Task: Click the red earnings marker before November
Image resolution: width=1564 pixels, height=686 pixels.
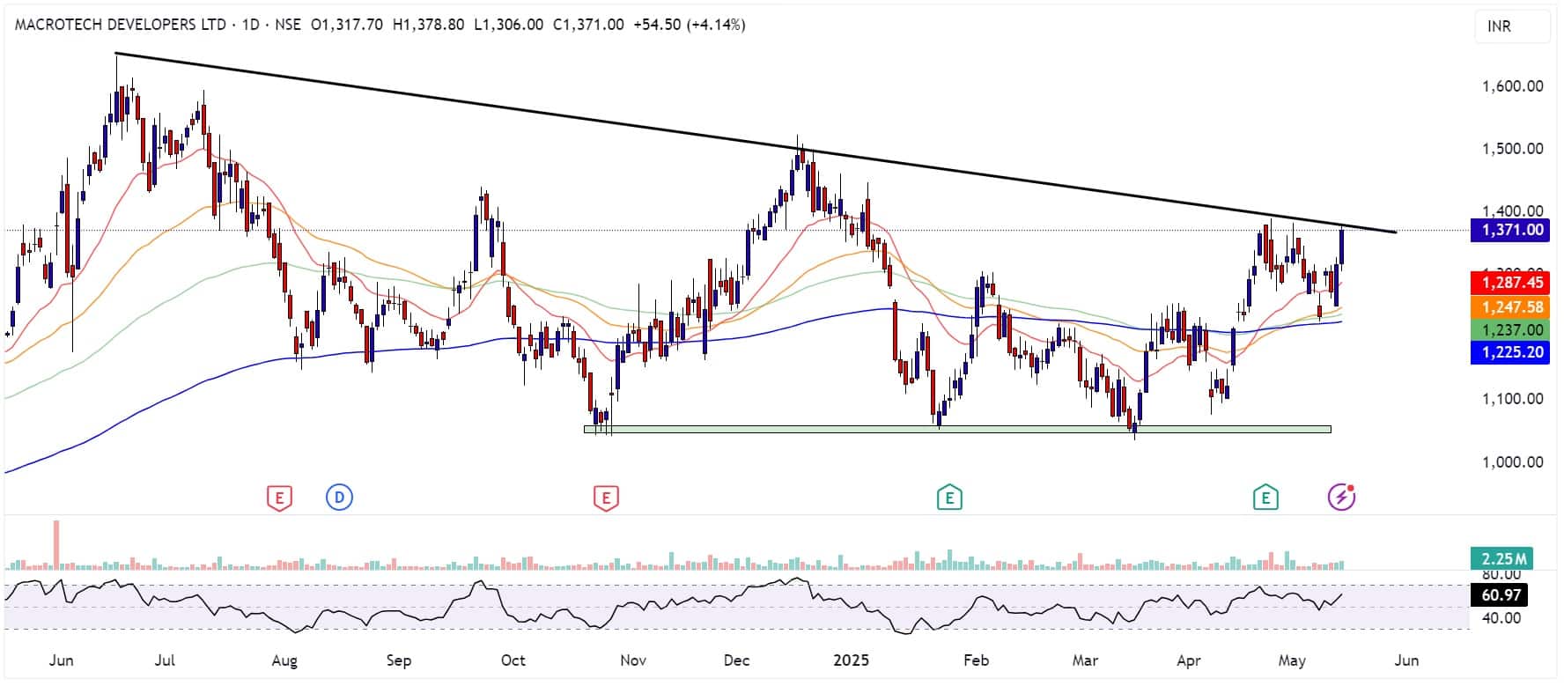Action: 606,498
